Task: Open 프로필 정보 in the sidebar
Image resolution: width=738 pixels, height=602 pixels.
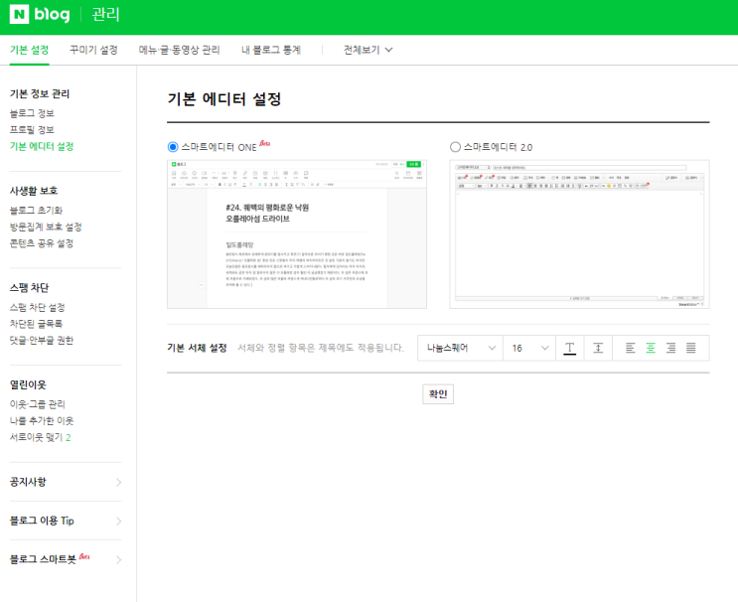Action: coord(32,130)
